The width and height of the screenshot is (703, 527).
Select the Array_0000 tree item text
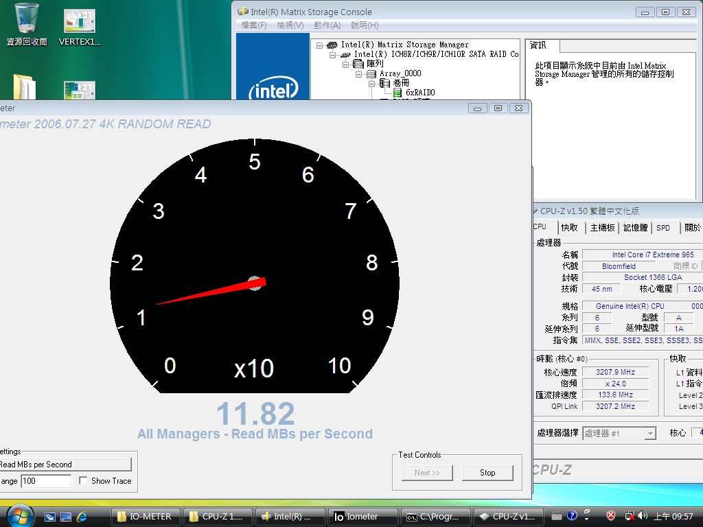tap(400, 73)
